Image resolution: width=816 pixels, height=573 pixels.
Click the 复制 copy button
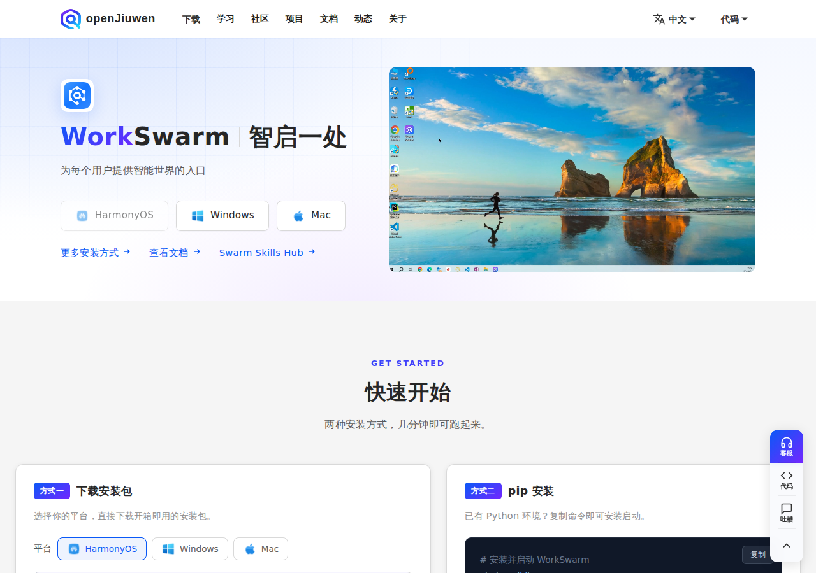[757, 555]
